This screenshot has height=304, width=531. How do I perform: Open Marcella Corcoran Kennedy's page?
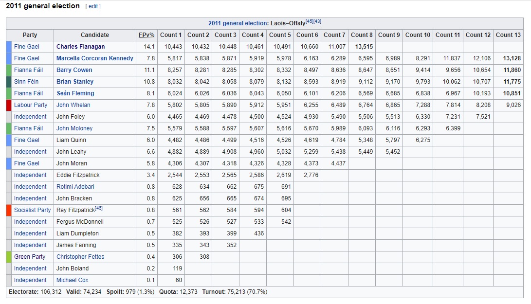(x=95, y=58)
